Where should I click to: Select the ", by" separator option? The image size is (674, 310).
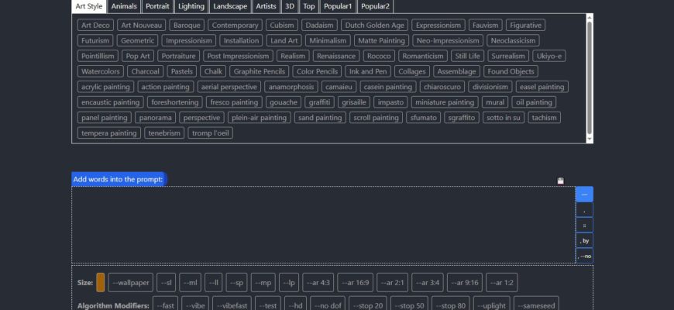tap(584, 241)
